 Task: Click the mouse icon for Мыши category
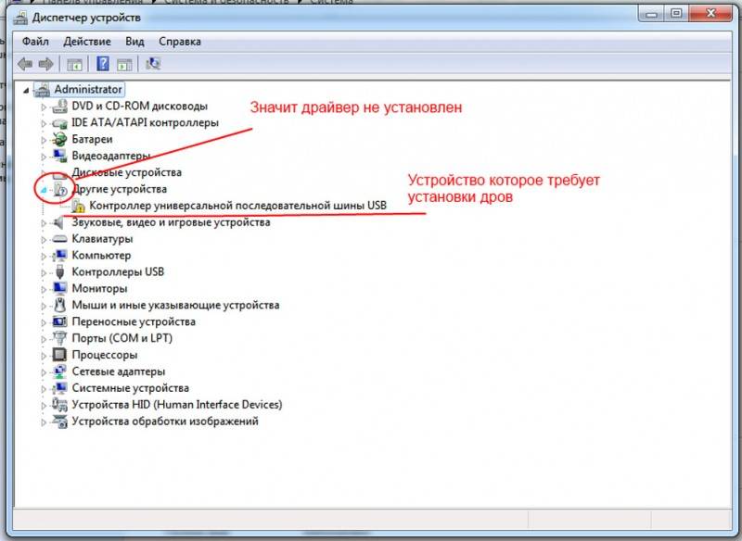(x=59, y=305)
